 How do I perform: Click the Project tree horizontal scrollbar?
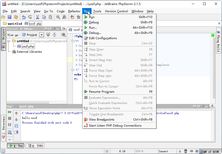[x=28, y=102]
